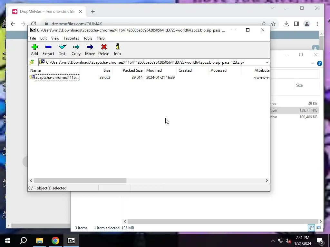
Task: Select the 100,409 KB file row
Action: [x=295, y=117]
